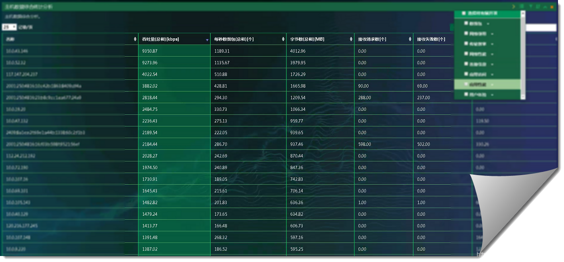The image size is (564, 262).
Task: Click packets-per-second value 222.05
Action: (x=221, y=132)
